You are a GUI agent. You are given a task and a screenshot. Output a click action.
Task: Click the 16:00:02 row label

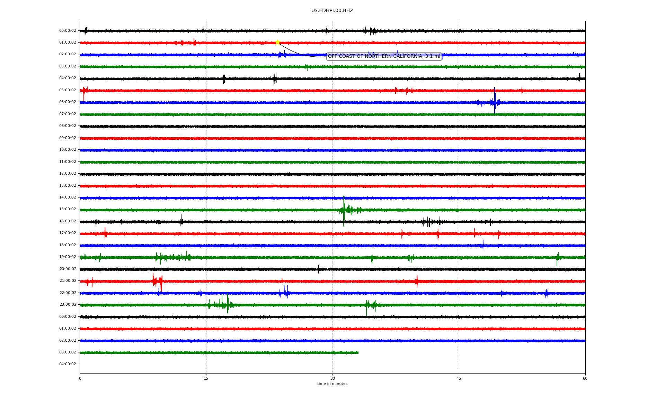click(x=68, y=221)
